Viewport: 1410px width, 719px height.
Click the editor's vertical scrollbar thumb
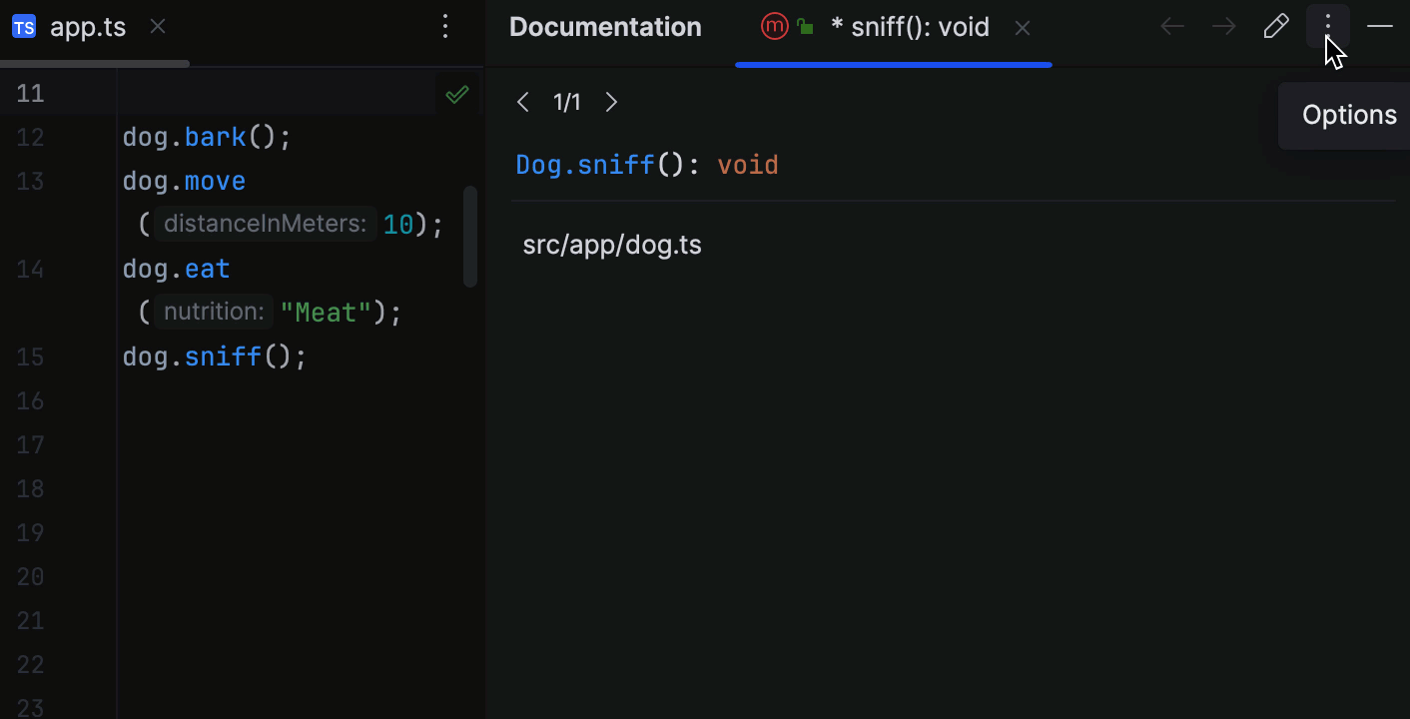click(x=469, y=235)
